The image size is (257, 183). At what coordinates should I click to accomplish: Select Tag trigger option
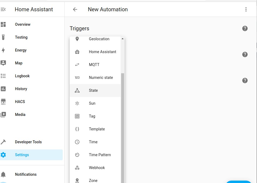click(x=95, y=116)
